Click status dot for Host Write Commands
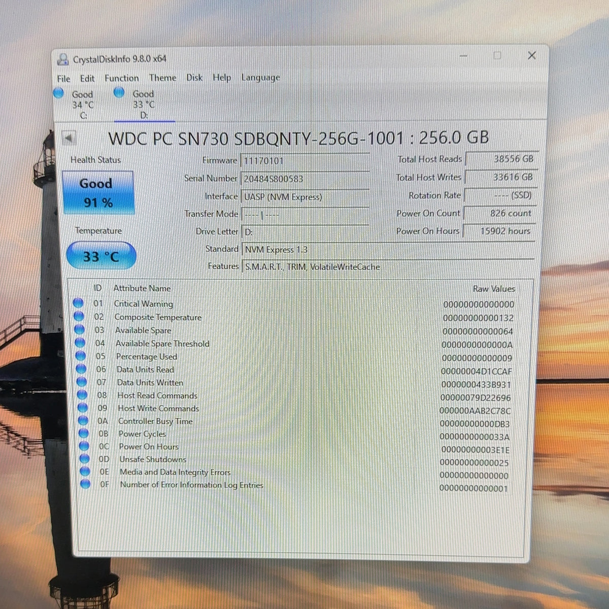The width and height of the screenshot is (609, 609). click(x=82, y=408)
